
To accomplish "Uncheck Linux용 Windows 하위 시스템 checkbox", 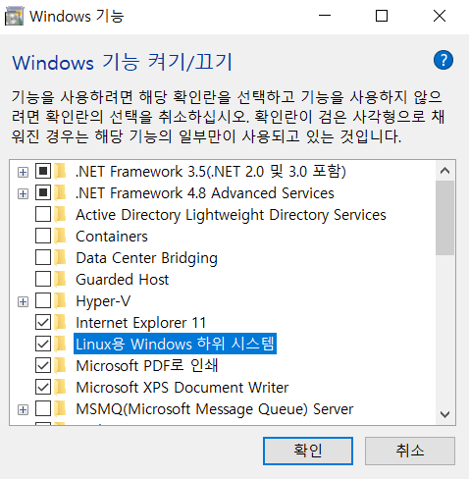I will 43,345.
